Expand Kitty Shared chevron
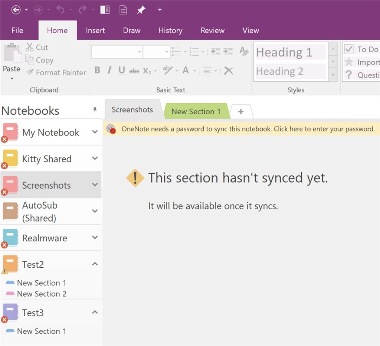Image resolution: width=380 pixels, height=346 pixels. click(x=95, y=158)
